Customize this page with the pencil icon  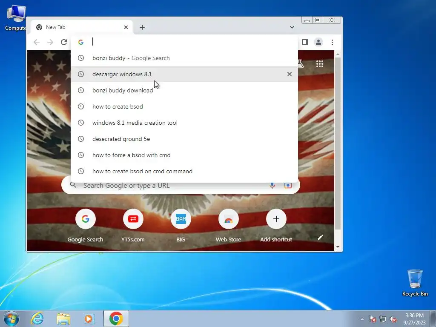click(x=320, y=237)
